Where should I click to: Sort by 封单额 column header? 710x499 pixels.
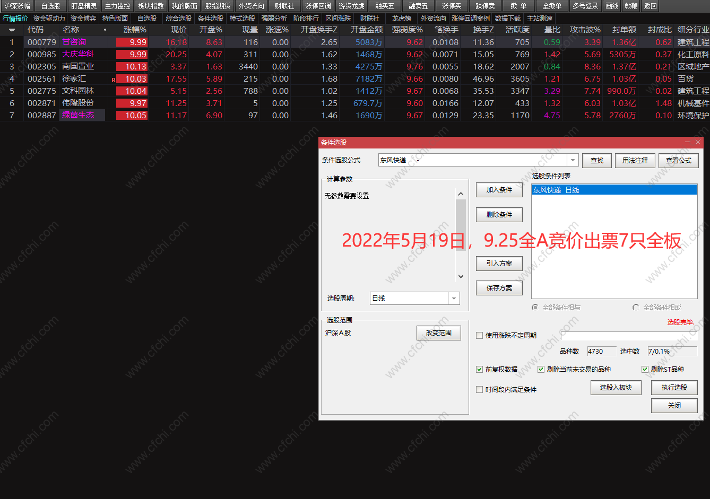click(624, 30)
